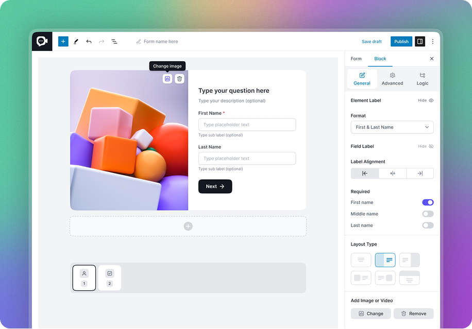Edit the question title text
The width and height of the screenshot is (472, 329).
(x=234, y=91)
